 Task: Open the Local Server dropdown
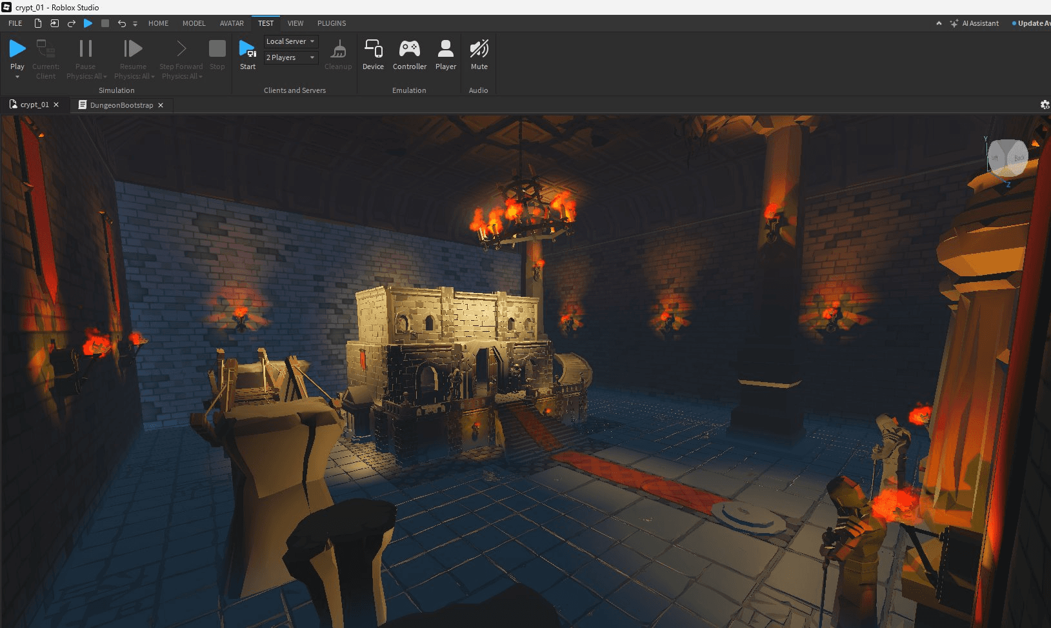pyautogui.click(x=291, y=41)
